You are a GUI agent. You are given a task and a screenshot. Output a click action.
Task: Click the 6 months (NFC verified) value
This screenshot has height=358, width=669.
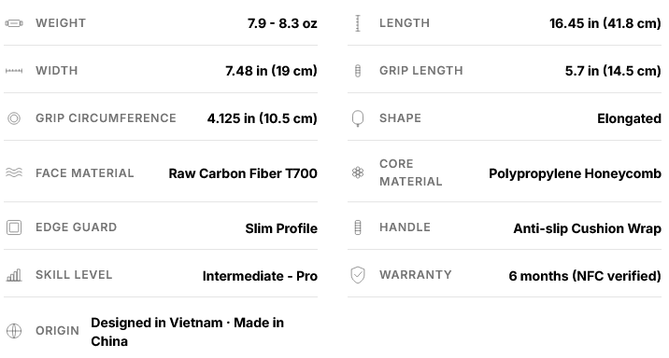coord(585,276)
